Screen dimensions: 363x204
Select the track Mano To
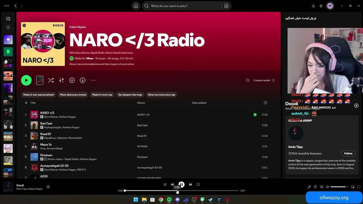(x=46, y=144)
